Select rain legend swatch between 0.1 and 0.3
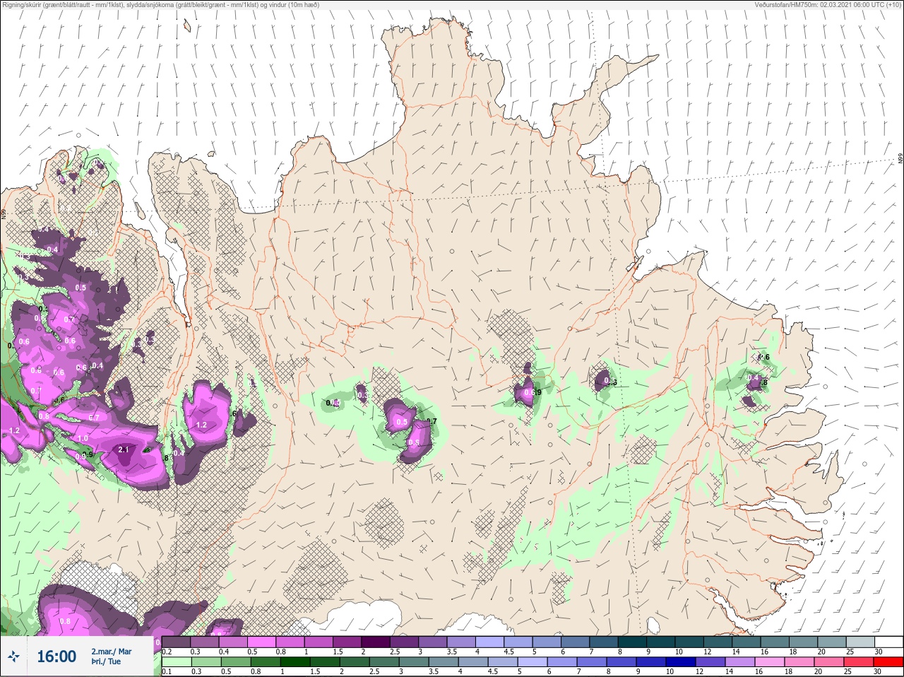 point(176,662)
